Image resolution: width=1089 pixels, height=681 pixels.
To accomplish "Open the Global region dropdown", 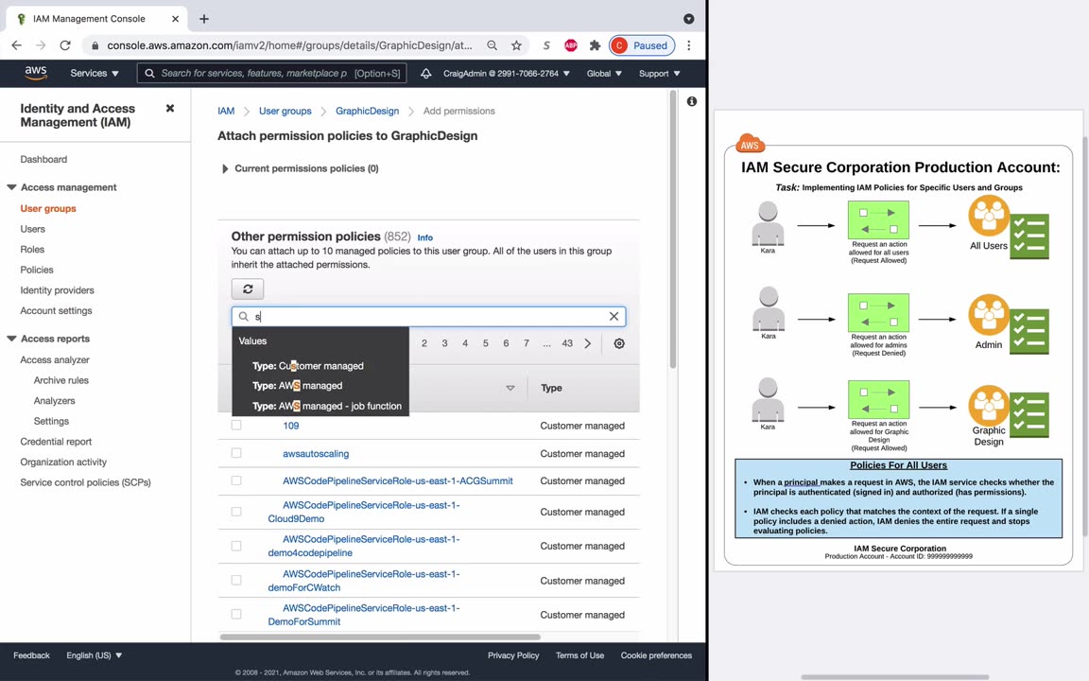I will (x=603, y=73).
